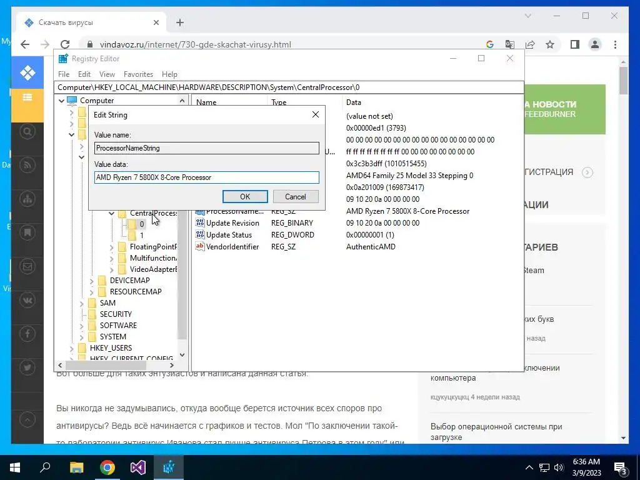Select the SECURITY key in tree
The width and height of the screenshot is (640, 480).
click(x=116, y=314)
